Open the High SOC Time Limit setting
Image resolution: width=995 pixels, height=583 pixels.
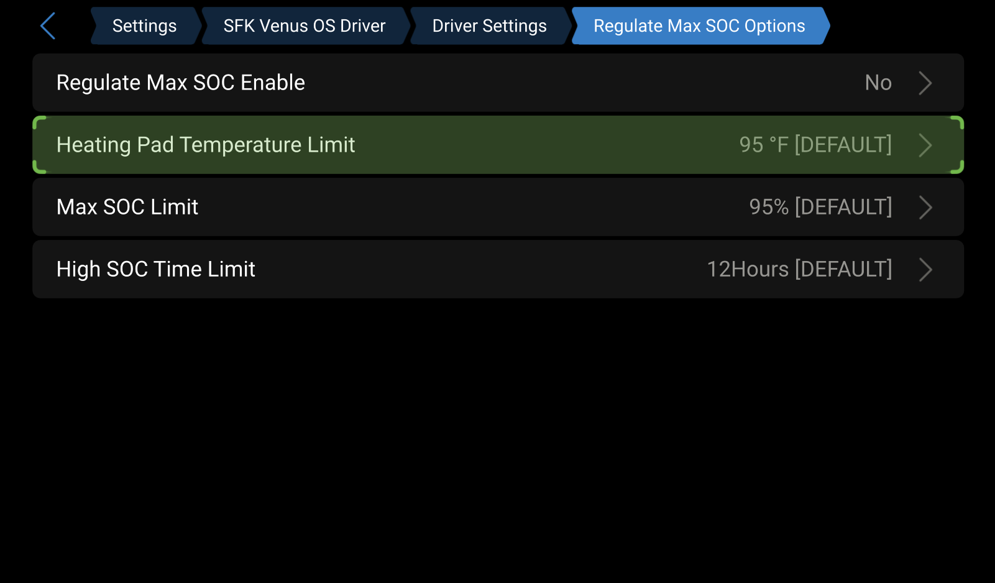click(498, 269)
